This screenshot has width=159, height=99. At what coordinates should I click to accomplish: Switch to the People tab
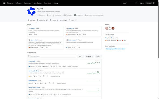[x=73, y=20]
